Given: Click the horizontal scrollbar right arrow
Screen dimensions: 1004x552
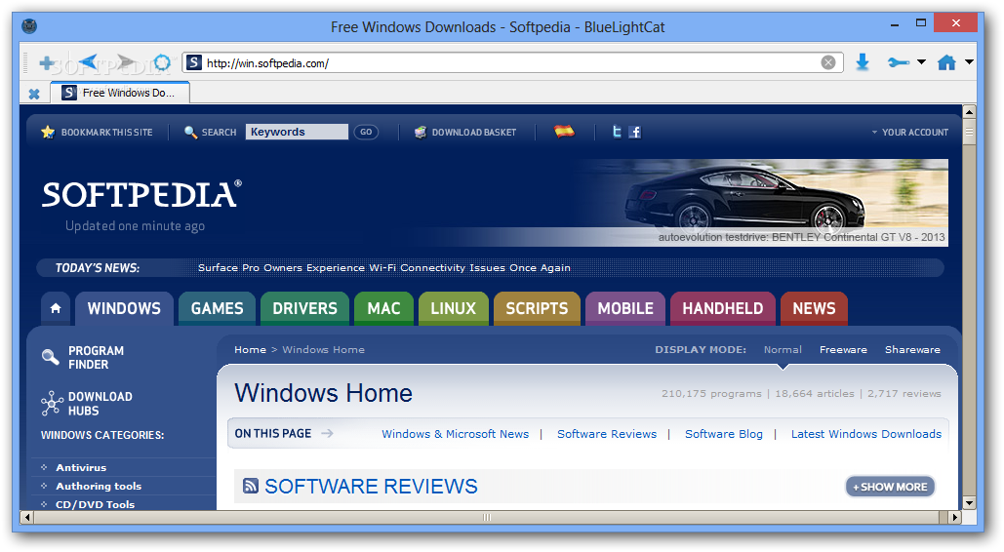Looking at the screenshot, I should (954, 517).
